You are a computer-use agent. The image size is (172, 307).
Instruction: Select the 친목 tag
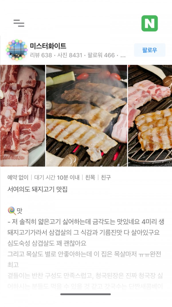[x=90, y=177]
